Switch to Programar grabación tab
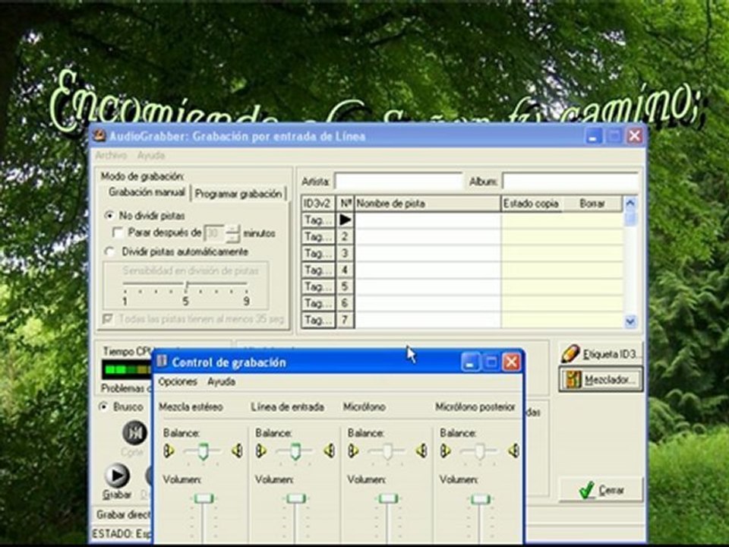The width and height of the screenshot is (729, 547). (238, 194)
